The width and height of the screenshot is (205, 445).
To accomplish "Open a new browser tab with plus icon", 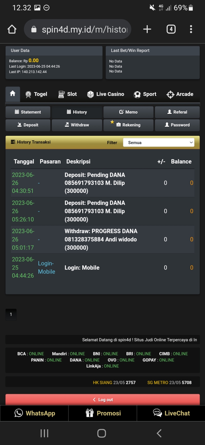I will pos(147,29).
